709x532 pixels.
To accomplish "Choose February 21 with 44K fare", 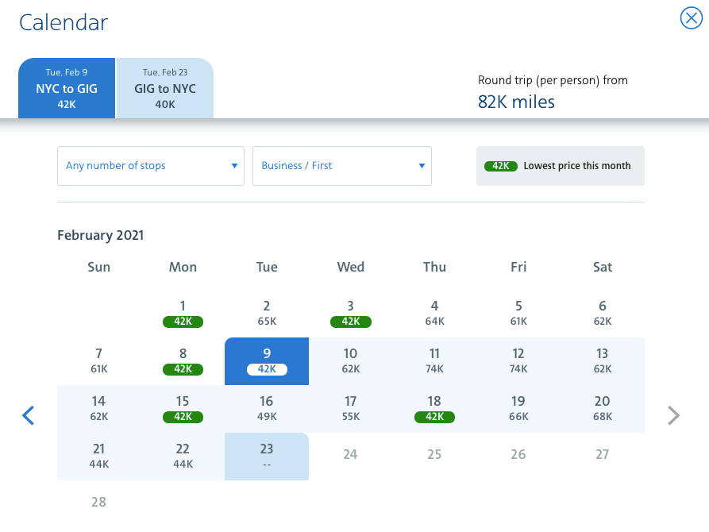I will (98, 456).
